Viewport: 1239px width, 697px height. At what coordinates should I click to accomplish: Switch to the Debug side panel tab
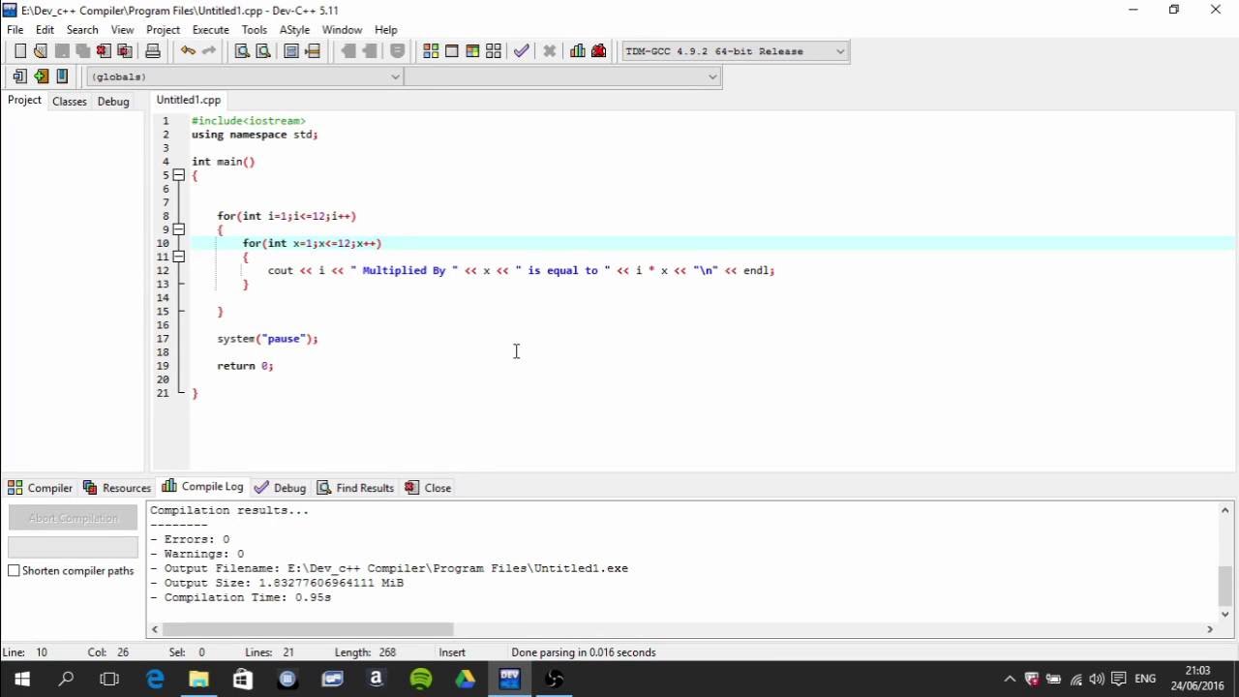pyautogui.click(x=113, y=101)
